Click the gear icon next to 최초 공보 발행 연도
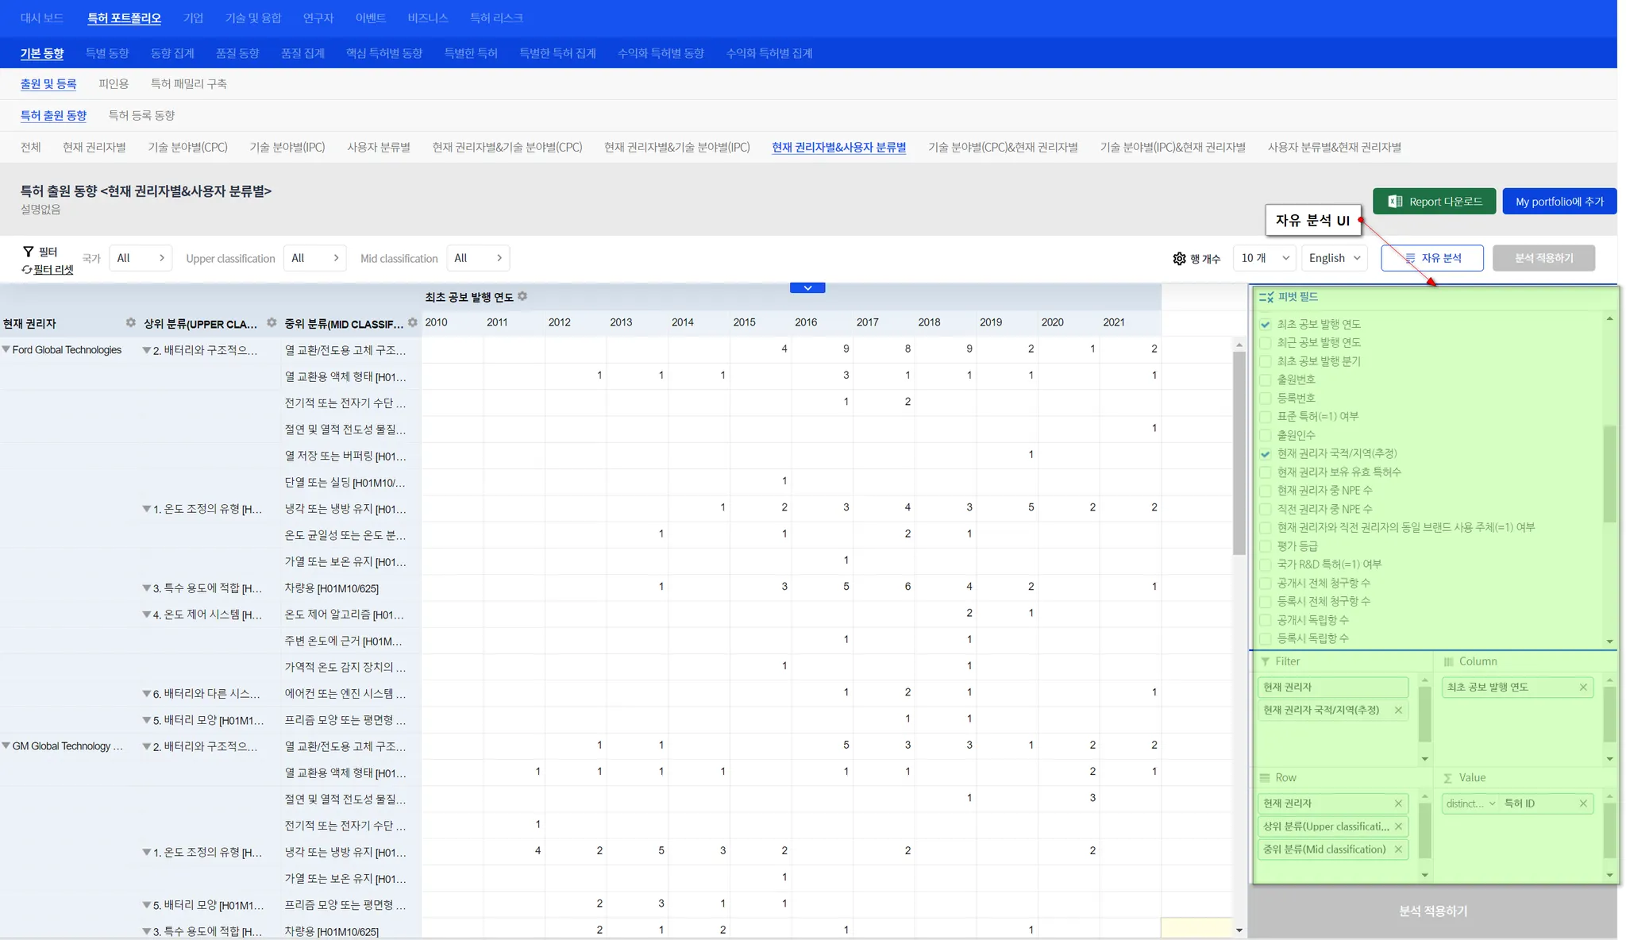This screenshot has height=940, width=1626. click(x=522, y=296)
